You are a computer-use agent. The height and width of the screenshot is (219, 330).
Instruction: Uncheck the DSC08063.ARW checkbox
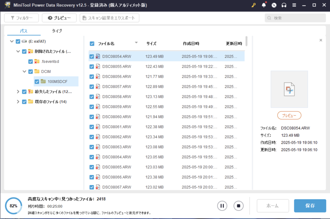[92, 147]
